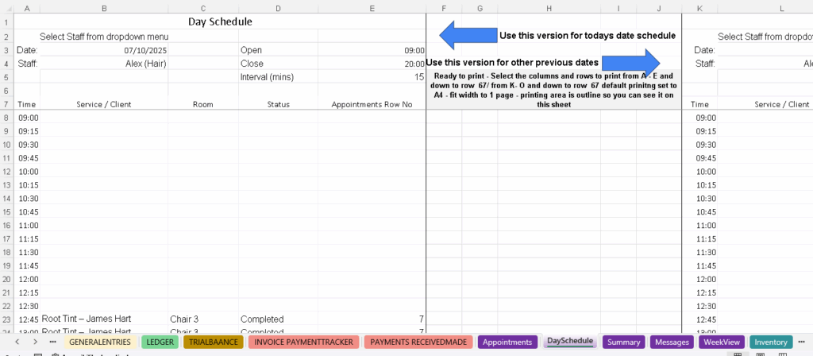This screenshot has width=813, height=356.
Task: Go to the previous sheet tab arrow
Action: [17, 342]
